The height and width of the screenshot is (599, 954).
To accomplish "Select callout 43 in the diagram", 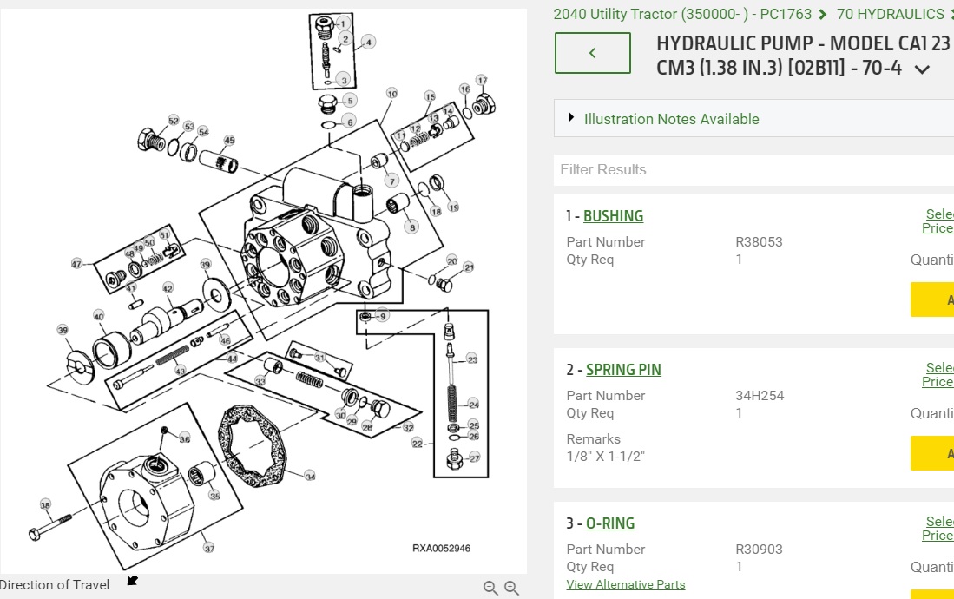I will (x=180, y=370).
